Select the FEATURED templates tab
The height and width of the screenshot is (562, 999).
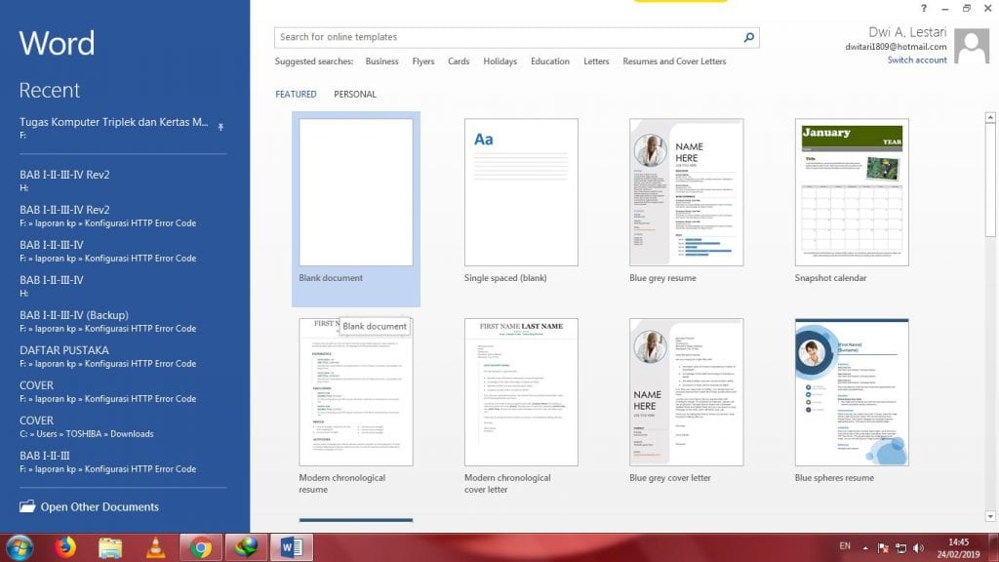pos(296,95)
